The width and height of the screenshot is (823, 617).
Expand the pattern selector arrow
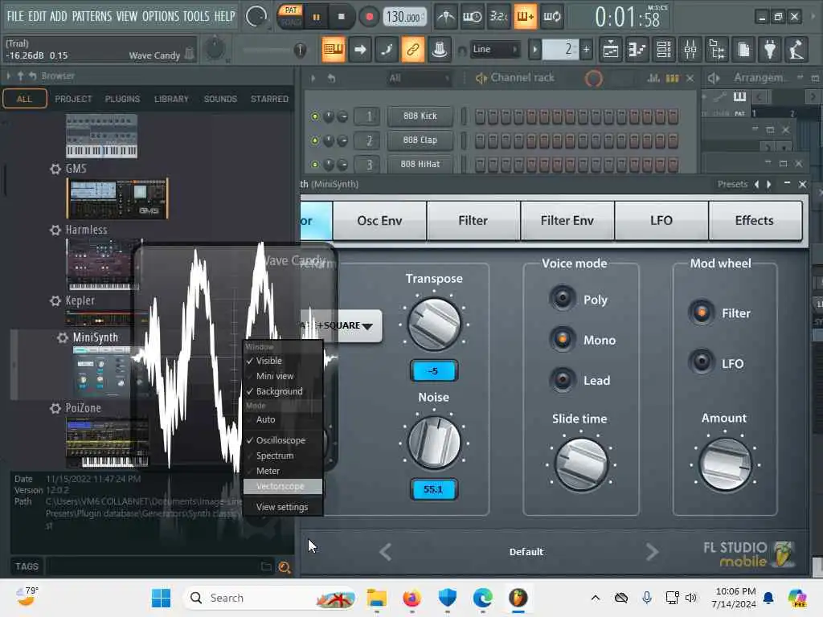pyautogui.click(x=534, y=49)
